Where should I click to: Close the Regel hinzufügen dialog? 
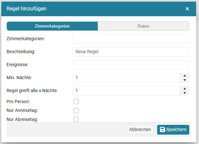click(187, 9)
